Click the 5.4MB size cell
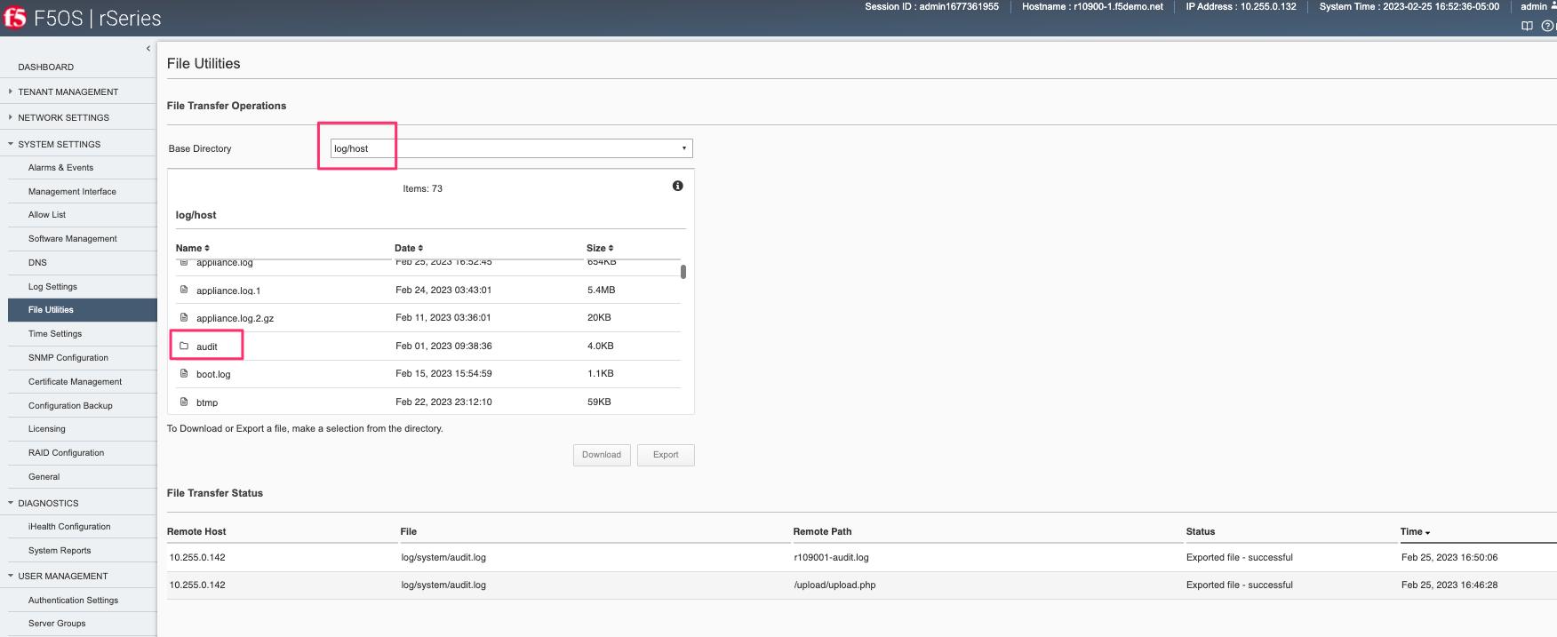Screen dimensions: 1557x637 601,290
